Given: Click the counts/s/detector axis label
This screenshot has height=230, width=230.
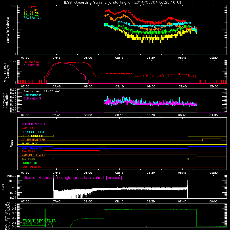Looking at the screenshot, I should [x=8, y=30].
